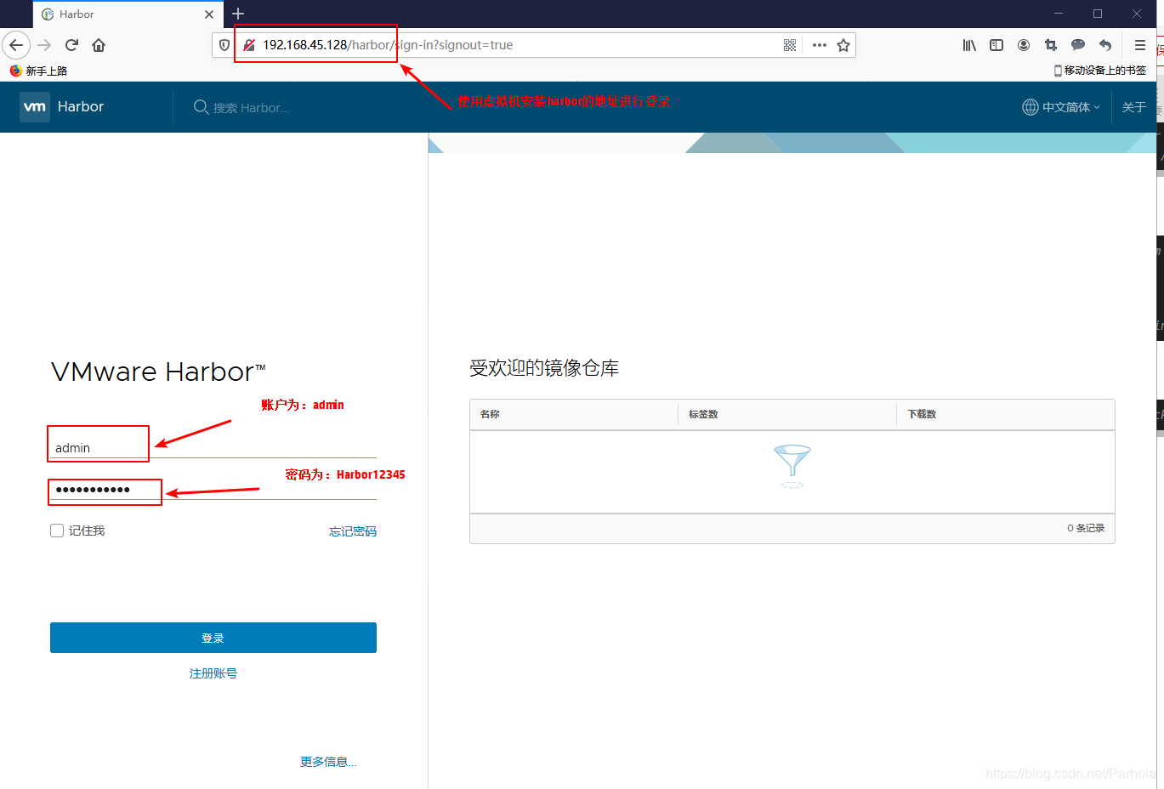1164x789 pixels.
Task: Focus the admin username field
Action: coord(213,447)
